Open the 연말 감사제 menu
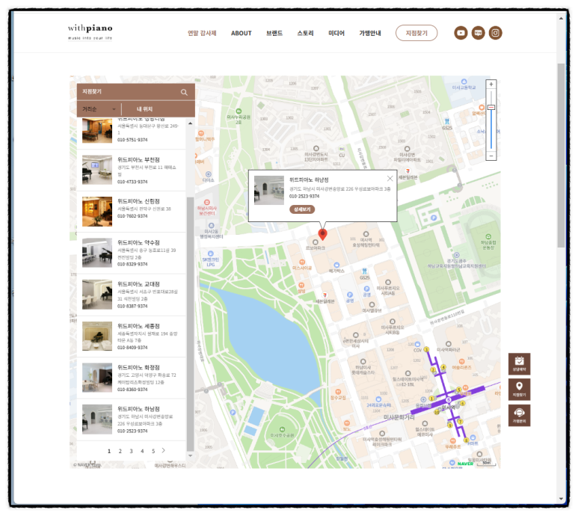This screenshot has height=516, width=578. [202, 33]
